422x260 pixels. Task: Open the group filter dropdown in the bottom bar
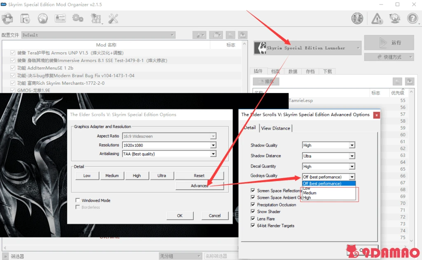[x=181, y=256]
